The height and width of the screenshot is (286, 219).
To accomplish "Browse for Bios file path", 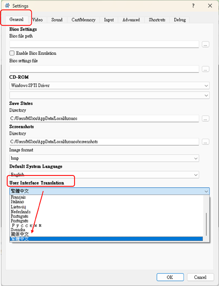I will click(205, 44).
